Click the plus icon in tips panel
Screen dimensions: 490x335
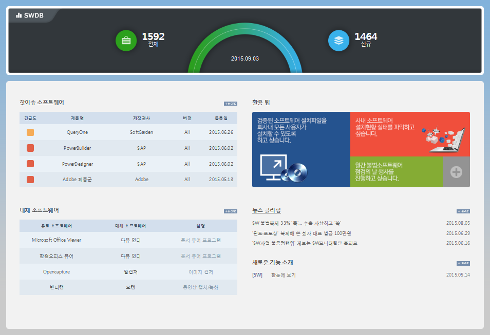(456, 172)
